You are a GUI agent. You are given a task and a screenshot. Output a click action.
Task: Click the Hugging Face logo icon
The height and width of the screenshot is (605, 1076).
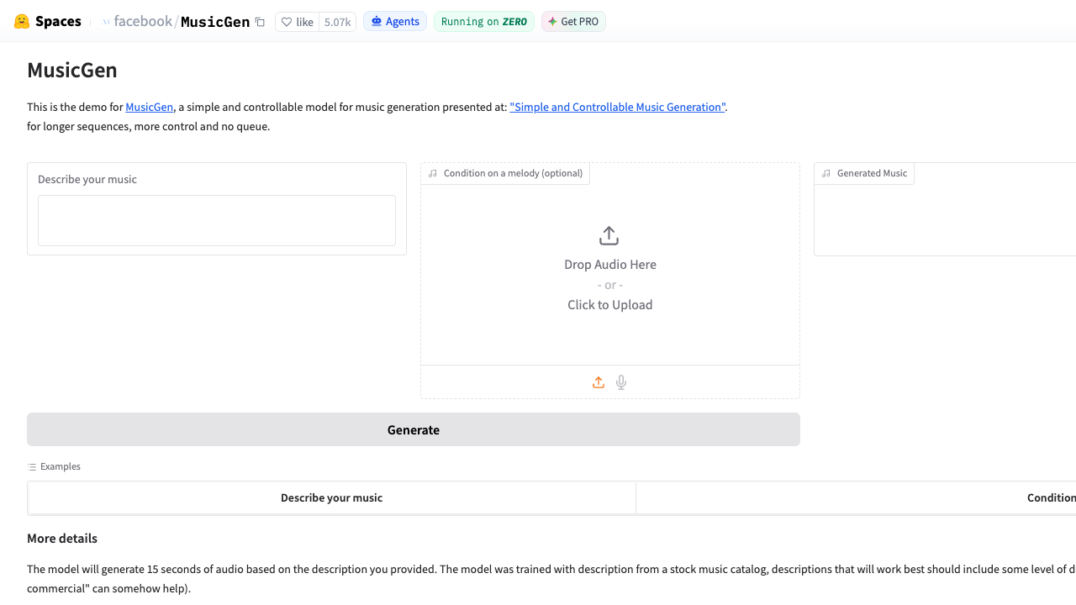(22, 22)
